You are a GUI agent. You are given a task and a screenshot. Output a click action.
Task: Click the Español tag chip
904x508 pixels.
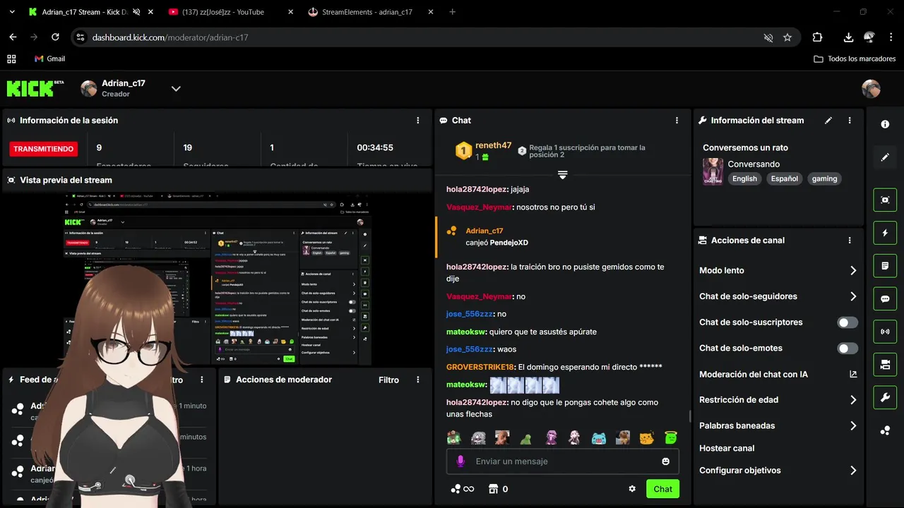tap(784, 179)
